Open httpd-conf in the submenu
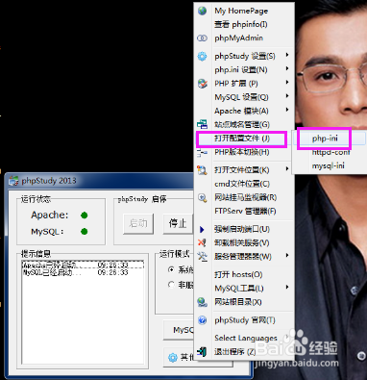Viewport: 367px width, 380px height. (330, 153)
